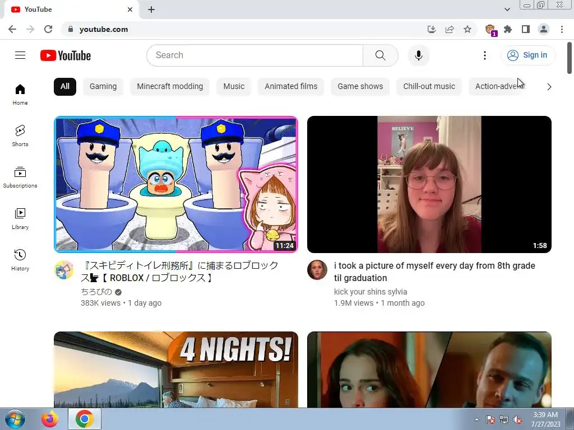The width and height of the screenshot is (574, 430).
Task: Open YouTube settings three-dot menu
Action: pos(485,55)
